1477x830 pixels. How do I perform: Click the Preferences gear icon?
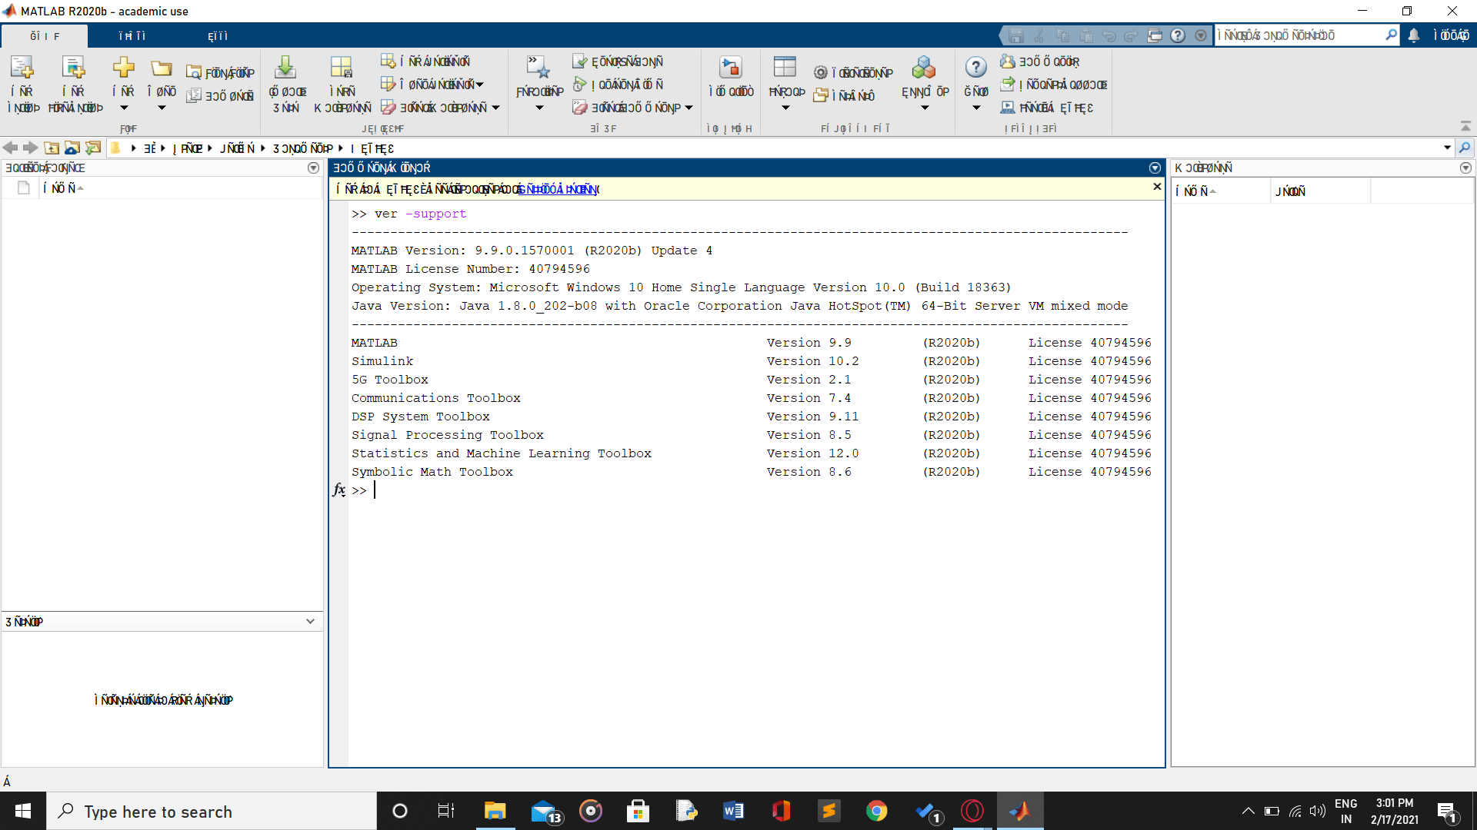click(x=821, y=73)
